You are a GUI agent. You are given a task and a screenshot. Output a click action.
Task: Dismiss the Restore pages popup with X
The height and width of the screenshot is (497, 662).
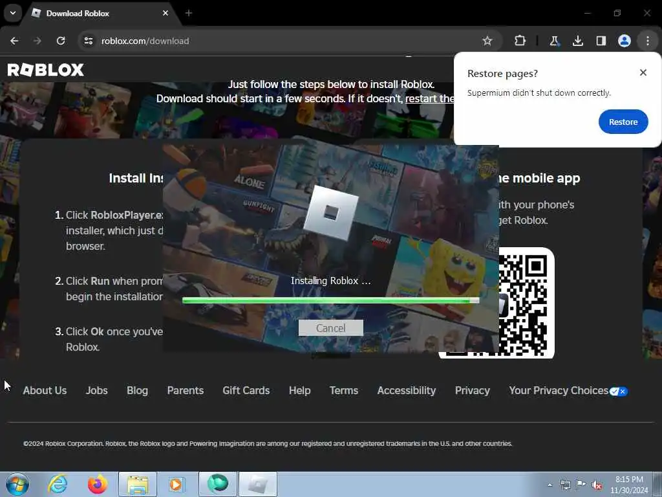pos(643,72)
